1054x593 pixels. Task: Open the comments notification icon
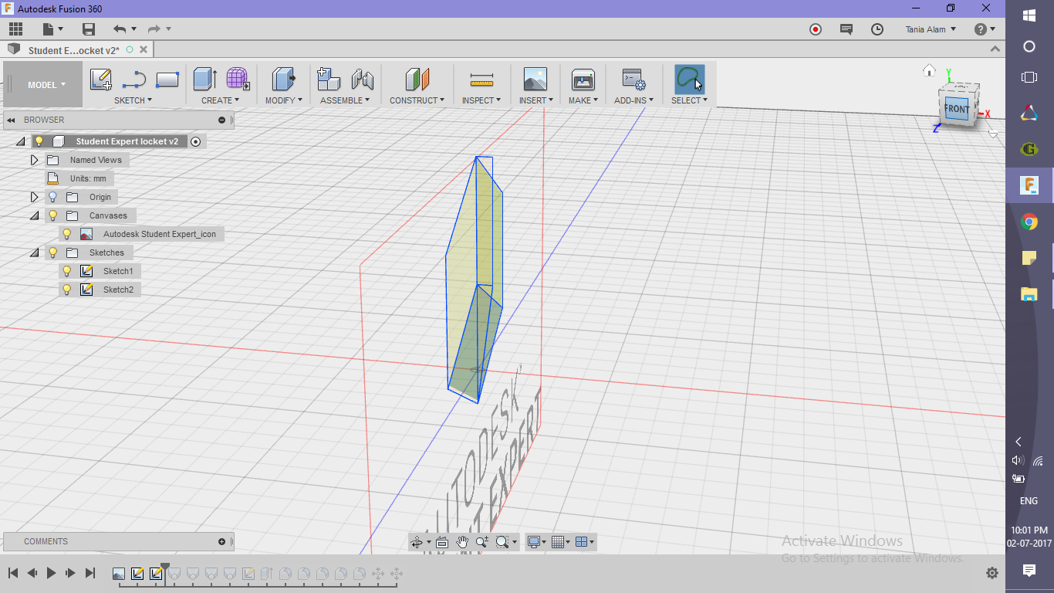[846, 29]
